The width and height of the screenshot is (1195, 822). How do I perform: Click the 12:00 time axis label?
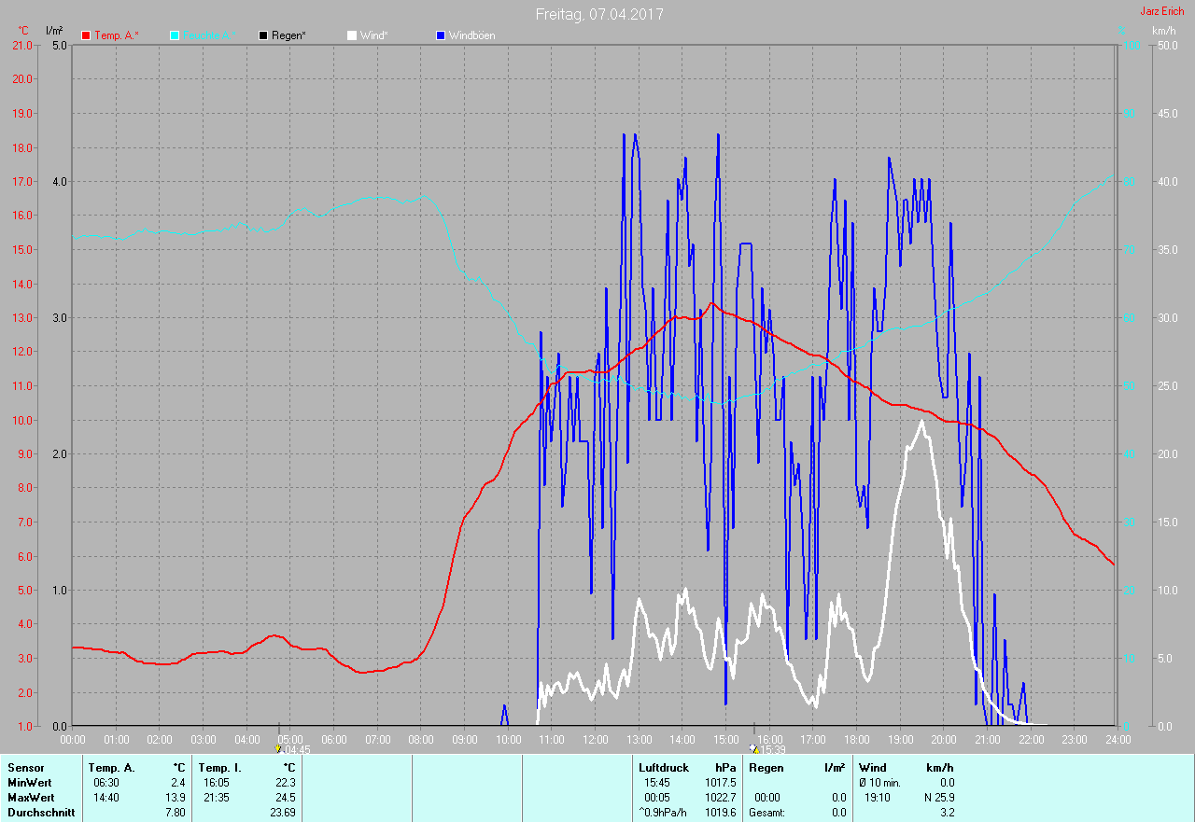click(x=595, y=739)
